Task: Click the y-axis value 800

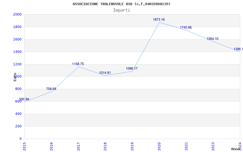Action: pos(18,89)
